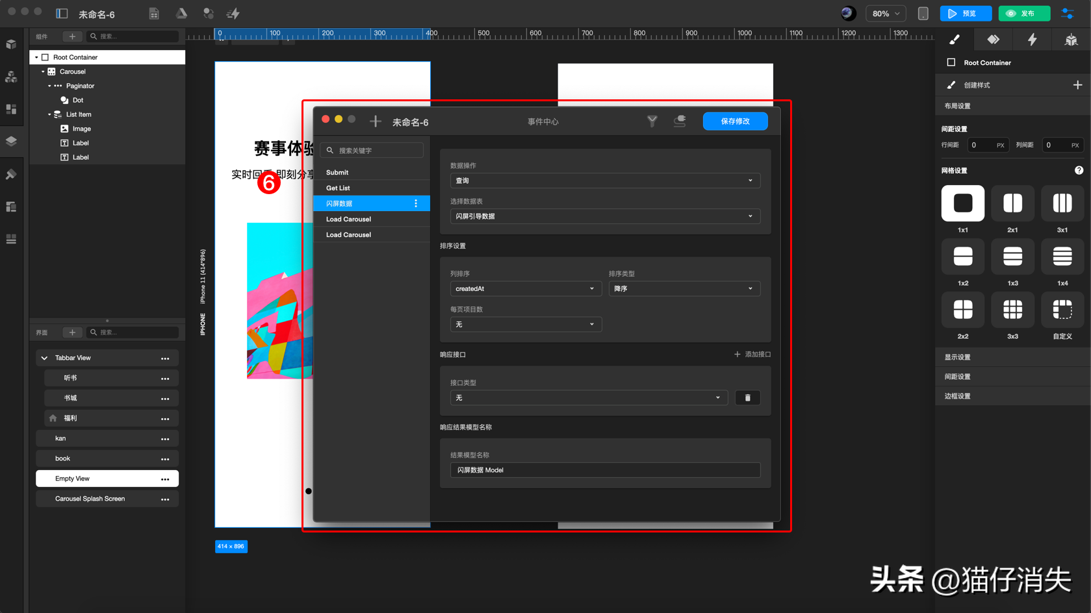
Task: Select the Dot tree item
Action: pos(78,100)
